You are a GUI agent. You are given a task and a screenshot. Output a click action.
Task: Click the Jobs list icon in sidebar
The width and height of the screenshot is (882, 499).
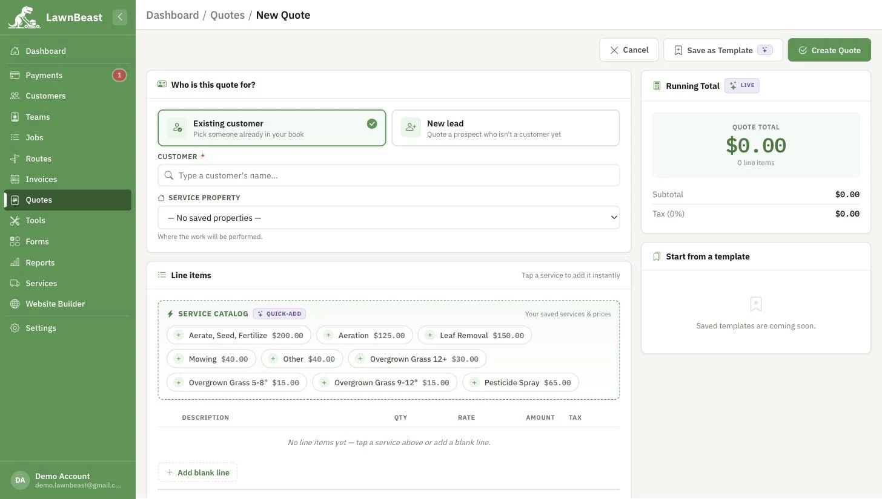click(x=15, y=137)
